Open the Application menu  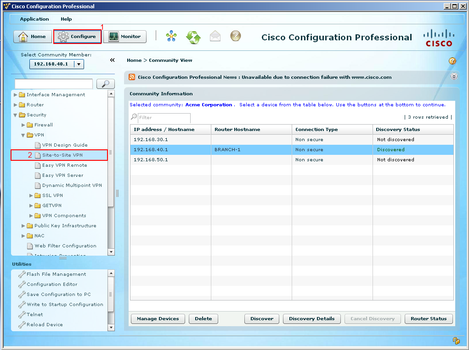34,19
